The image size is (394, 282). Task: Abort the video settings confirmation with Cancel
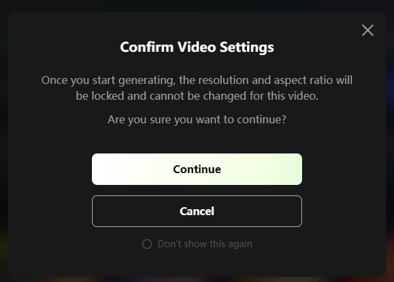pyautogui.click(x=197, y=211)
